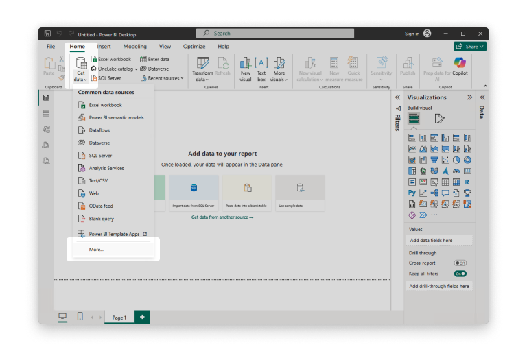Image resolution: width=527 pixels, height=358 pixels.
Task: Open the Modeling ribbon tab
Action: (134, 47)
